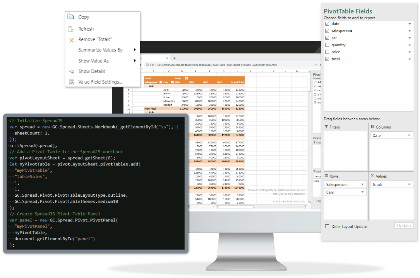
Task: Click the site info icon beside File
Action: coord(147,65)
